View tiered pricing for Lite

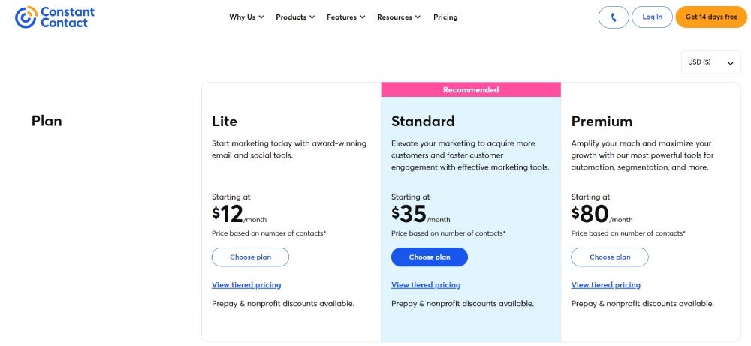coord(246,285)
